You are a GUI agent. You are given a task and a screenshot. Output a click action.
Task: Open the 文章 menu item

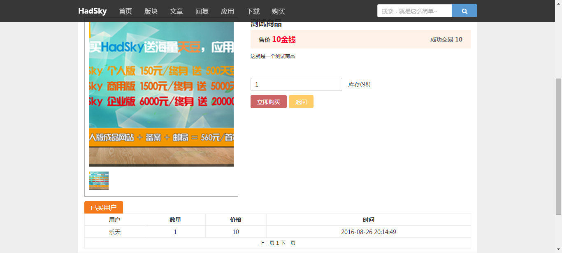(x=176, y=12)
